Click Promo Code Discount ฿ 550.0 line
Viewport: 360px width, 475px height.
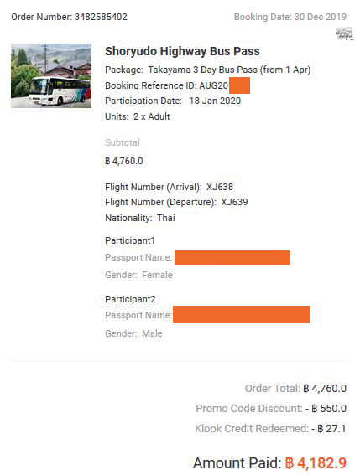click(271, 408)
